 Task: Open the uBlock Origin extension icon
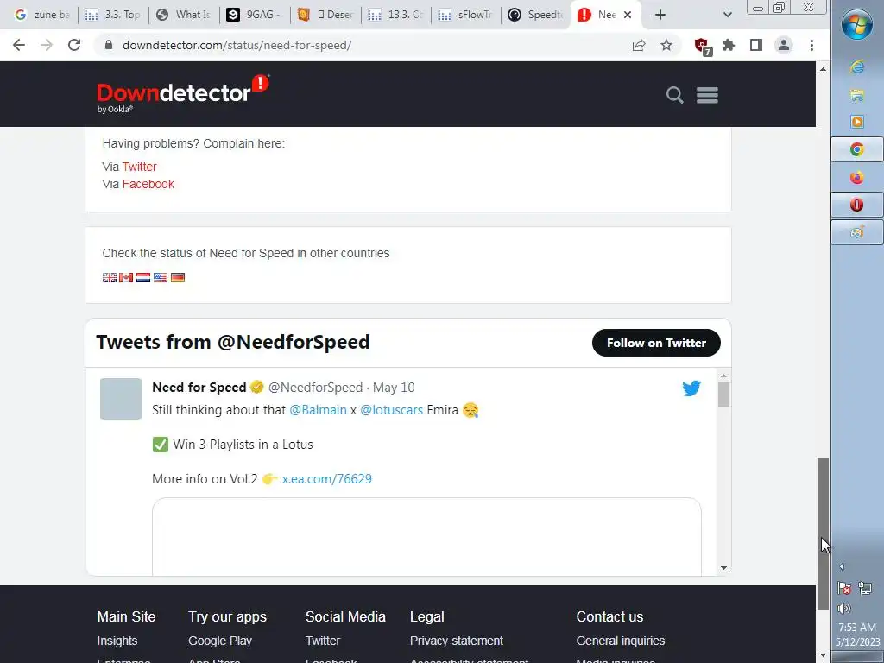[703, 47]
